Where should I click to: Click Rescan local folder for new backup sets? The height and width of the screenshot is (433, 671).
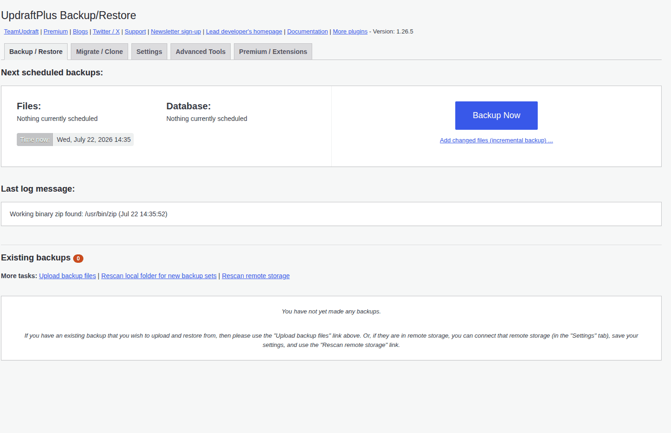(x=159, y=276)
